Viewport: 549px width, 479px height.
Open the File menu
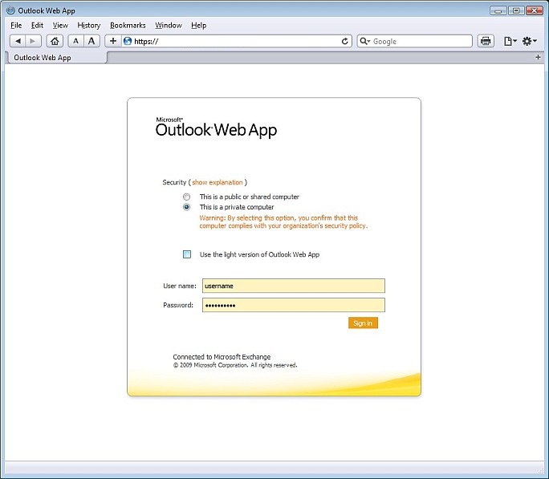(x=16, y=25)
